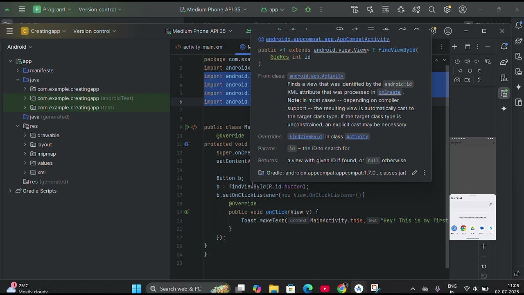
Task: Open Running Devices tool window button
Action: (x=504, y=93)
